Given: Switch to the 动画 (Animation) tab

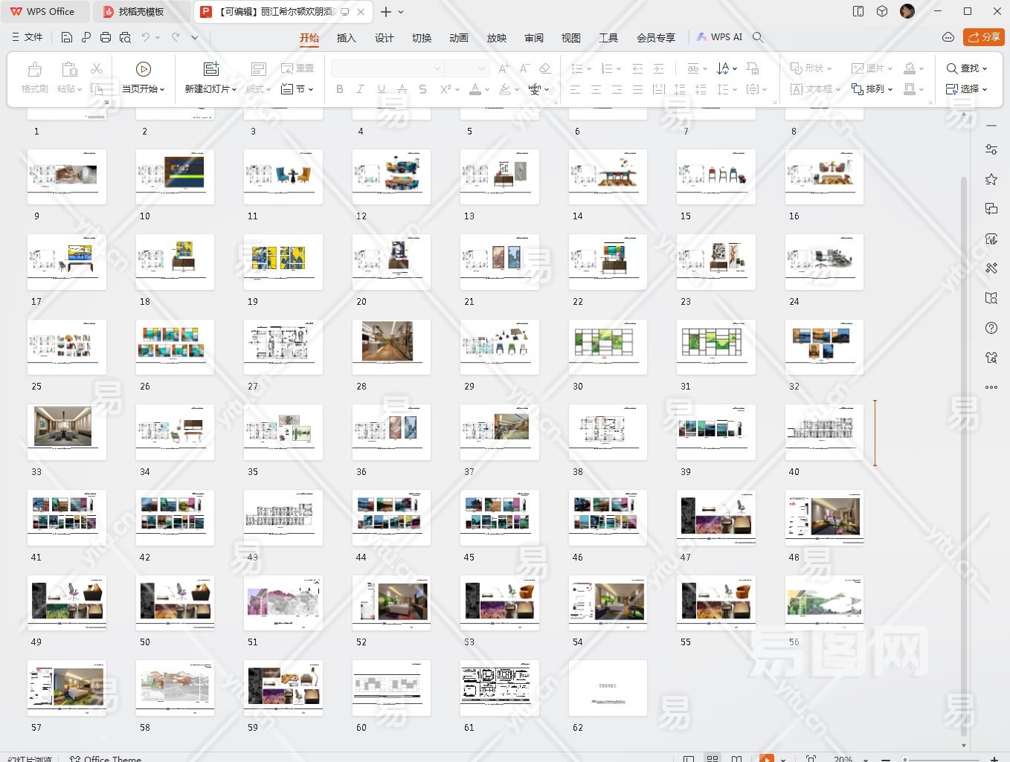Looking at the screenshot, I should pyautogui.click(x=459, y=38).
